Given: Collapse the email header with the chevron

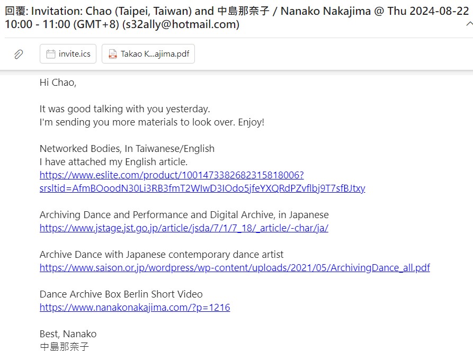Looking at the screenshot, I should click(469, 24).
